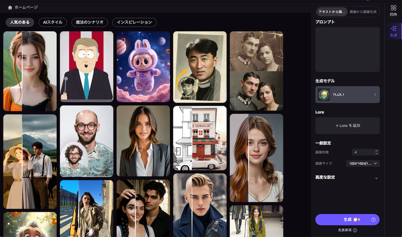Click the home icon beside ホームページ
The width and height of the screenshot is (402, 237).
[10, 8]
